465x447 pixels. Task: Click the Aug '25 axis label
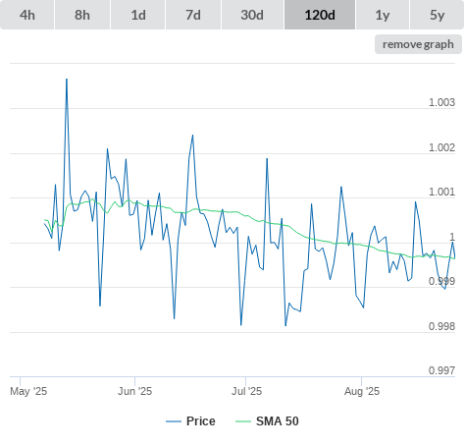(x=362, y=391)
